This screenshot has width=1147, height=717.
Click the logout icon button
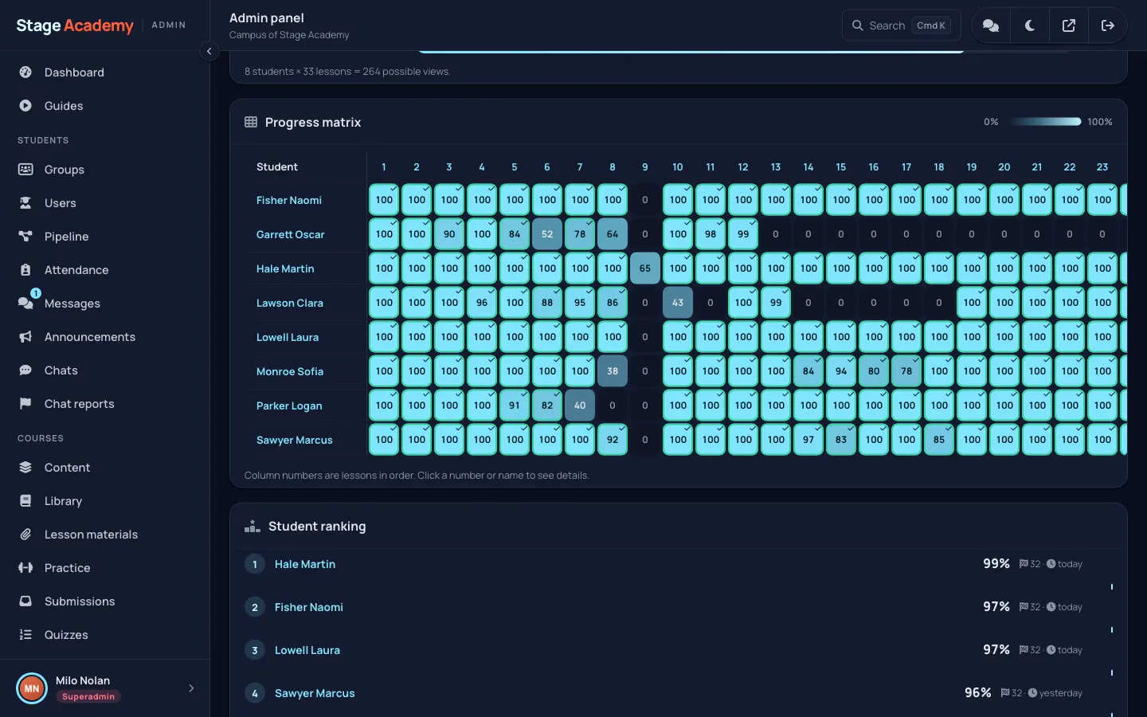[1108, 25]
